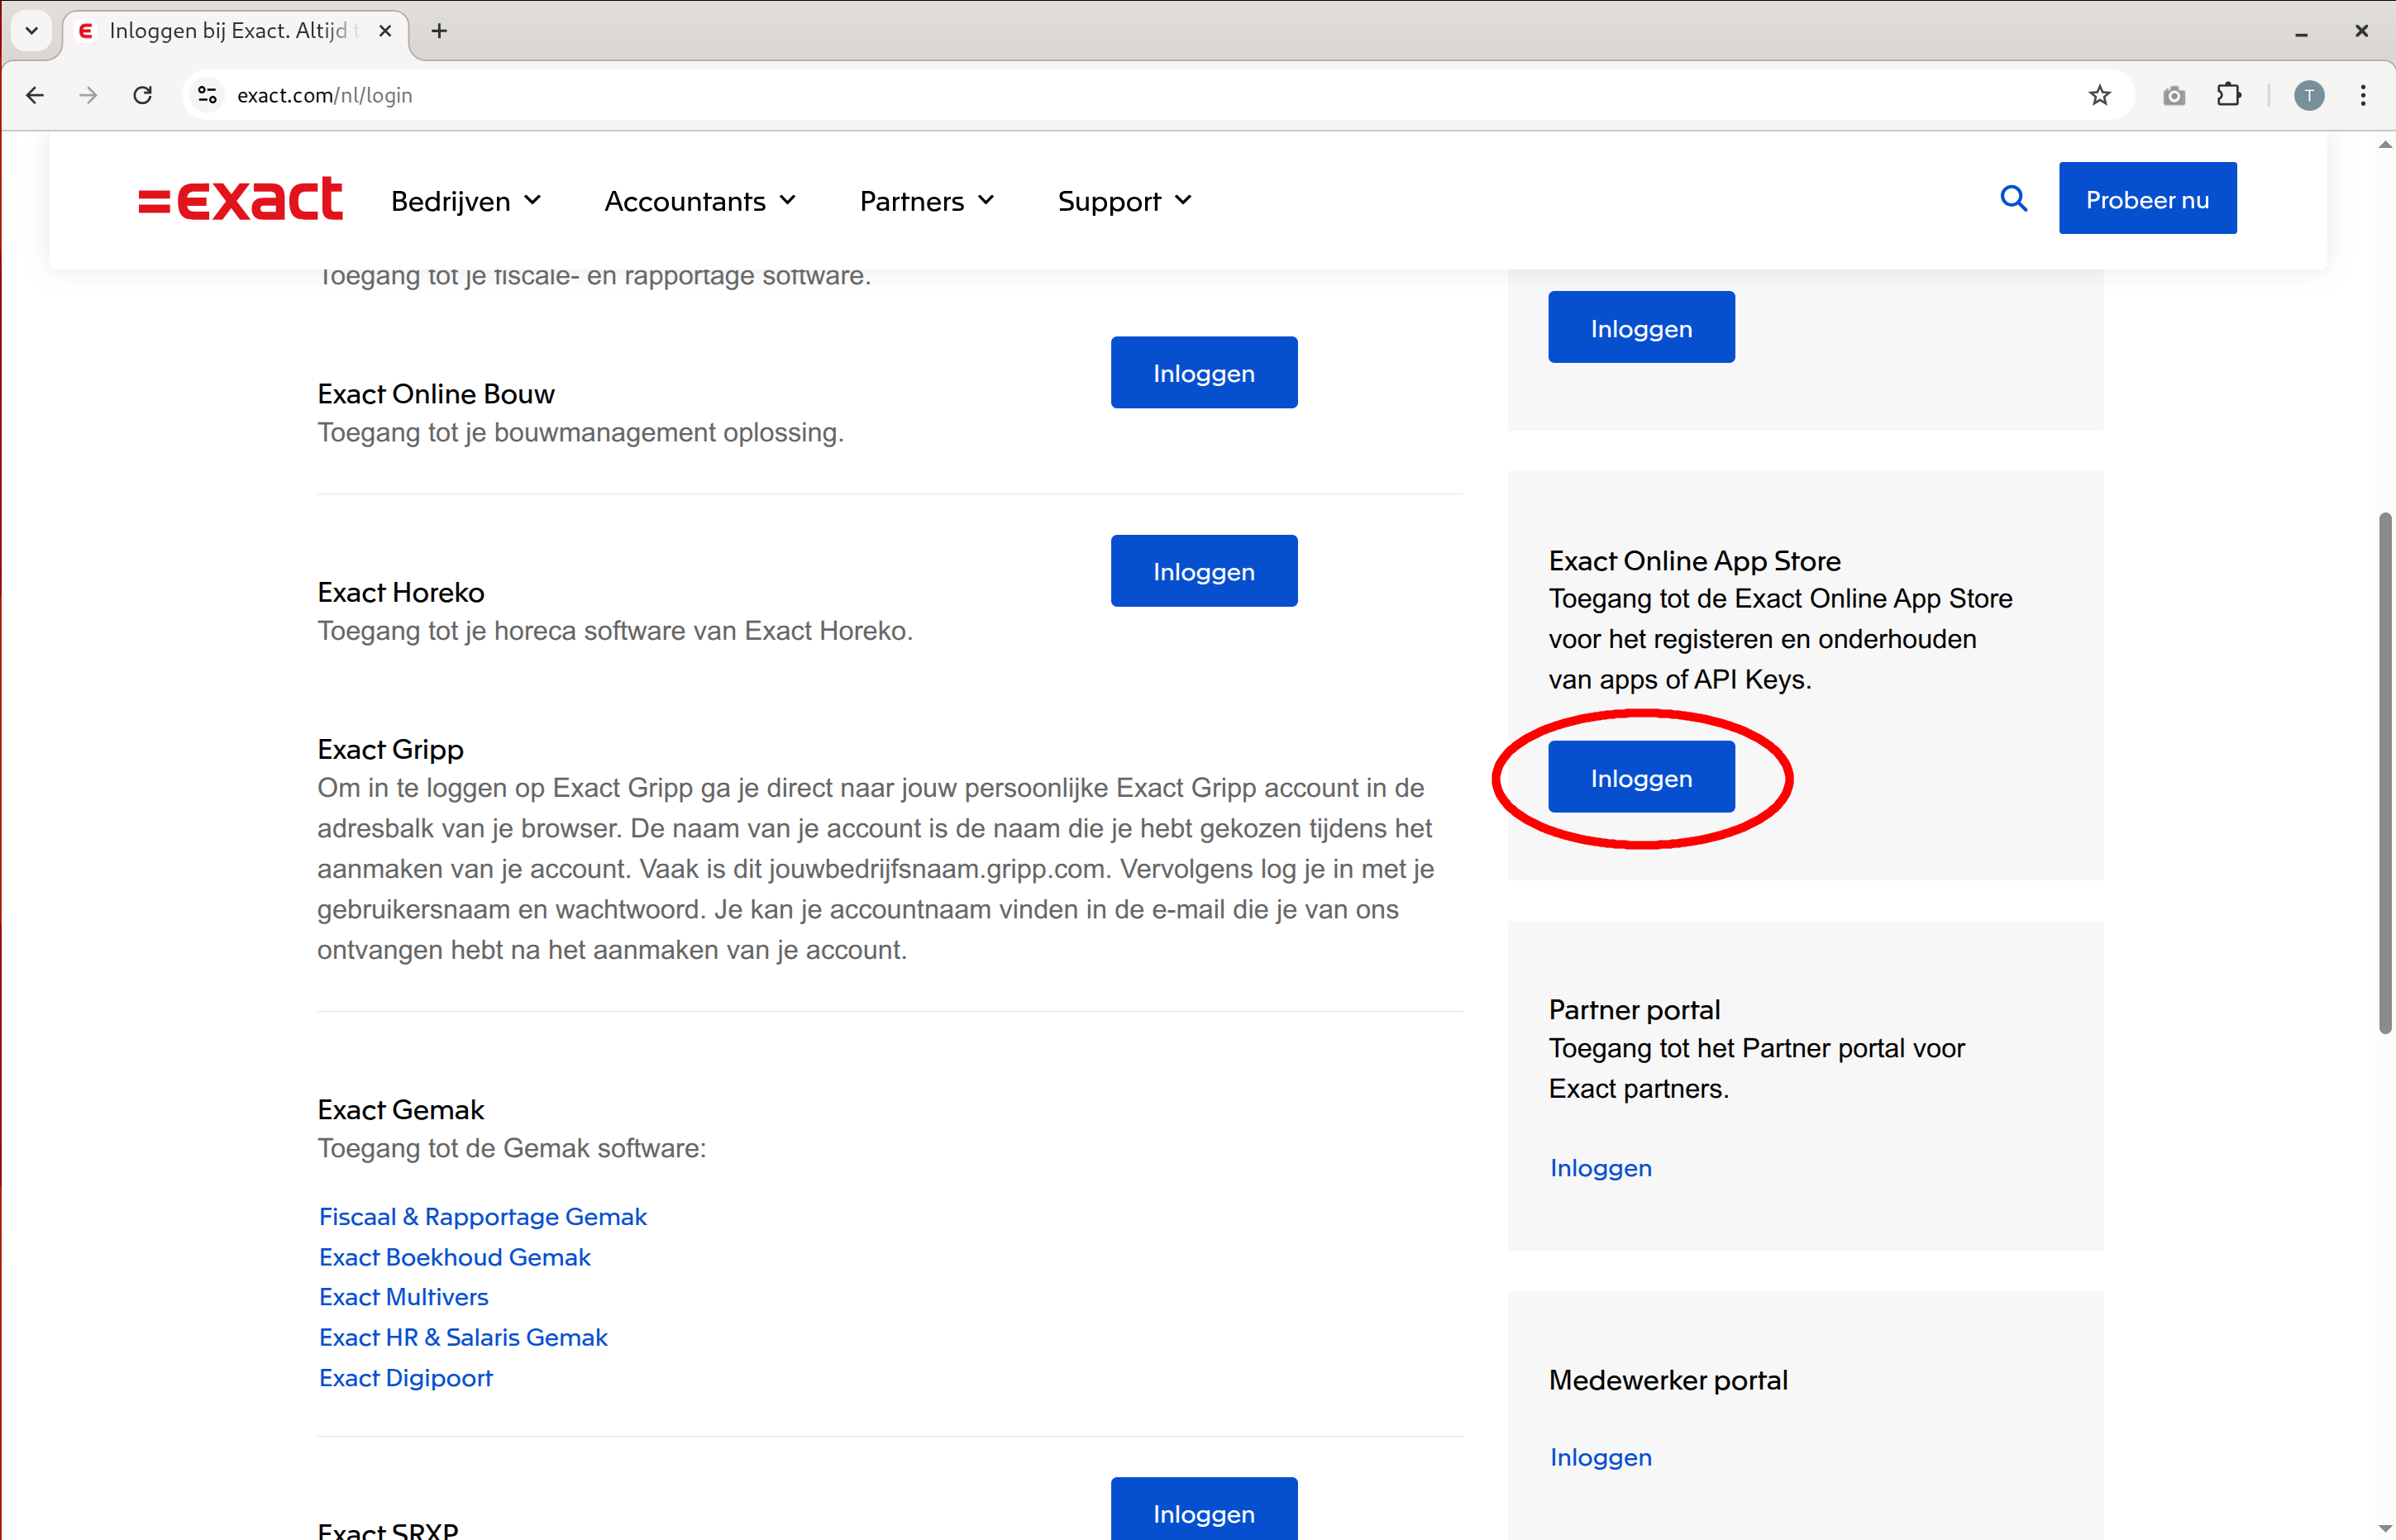The height and width of the screenshot is (1540, 2396).
Task: Open the tab search dropdown arrow
Action: (x=31, y=31)
